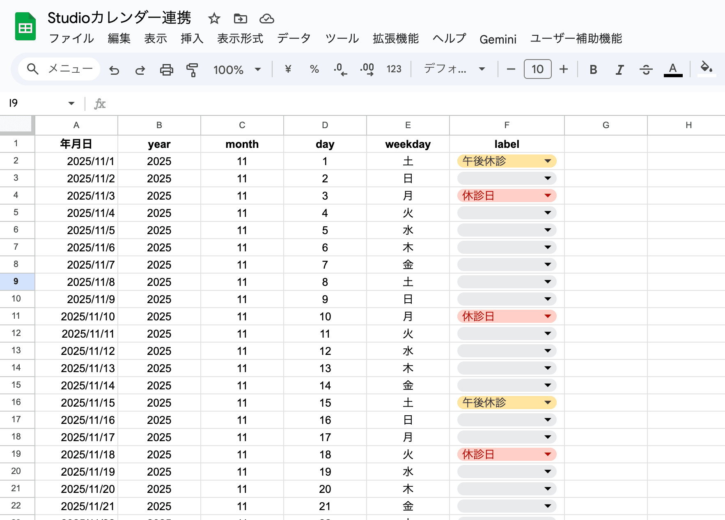
Task: Select the cell containing 2025/11/14
Action: 76,386
